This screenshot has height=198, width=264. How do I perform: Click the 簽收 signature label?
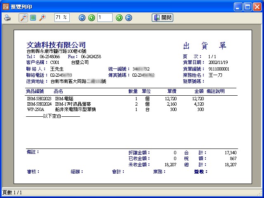pos(201,172)
